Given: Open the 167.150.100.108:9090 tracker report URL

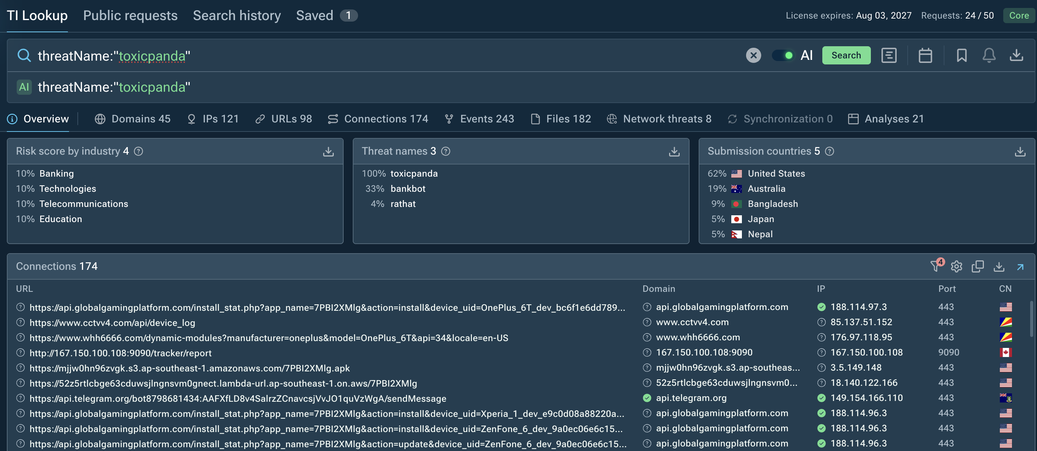Looking at the screenshot, I should (x=120, y=353).
